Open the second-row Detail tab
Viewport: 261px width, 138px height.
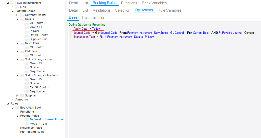(x=74, y=10)
